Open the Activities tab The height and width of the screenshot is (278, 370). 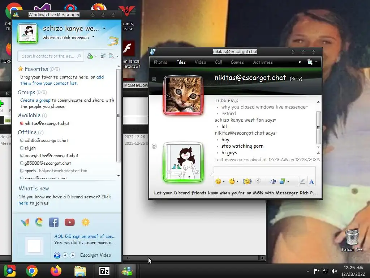(x=263, y=62)
